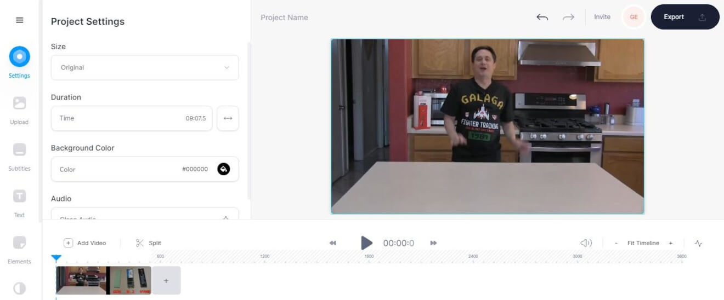Open the GE user avatar
This screenshot has height=300, width=724.
click(633, 17)
